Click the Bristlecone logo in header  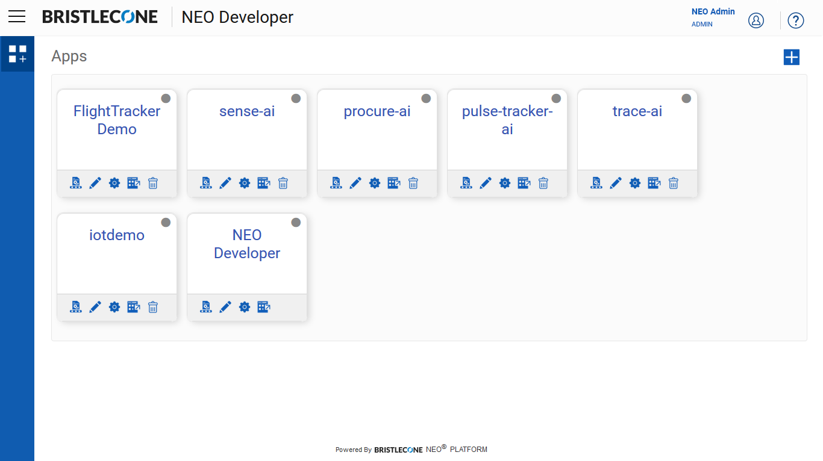tap(100, 17)
